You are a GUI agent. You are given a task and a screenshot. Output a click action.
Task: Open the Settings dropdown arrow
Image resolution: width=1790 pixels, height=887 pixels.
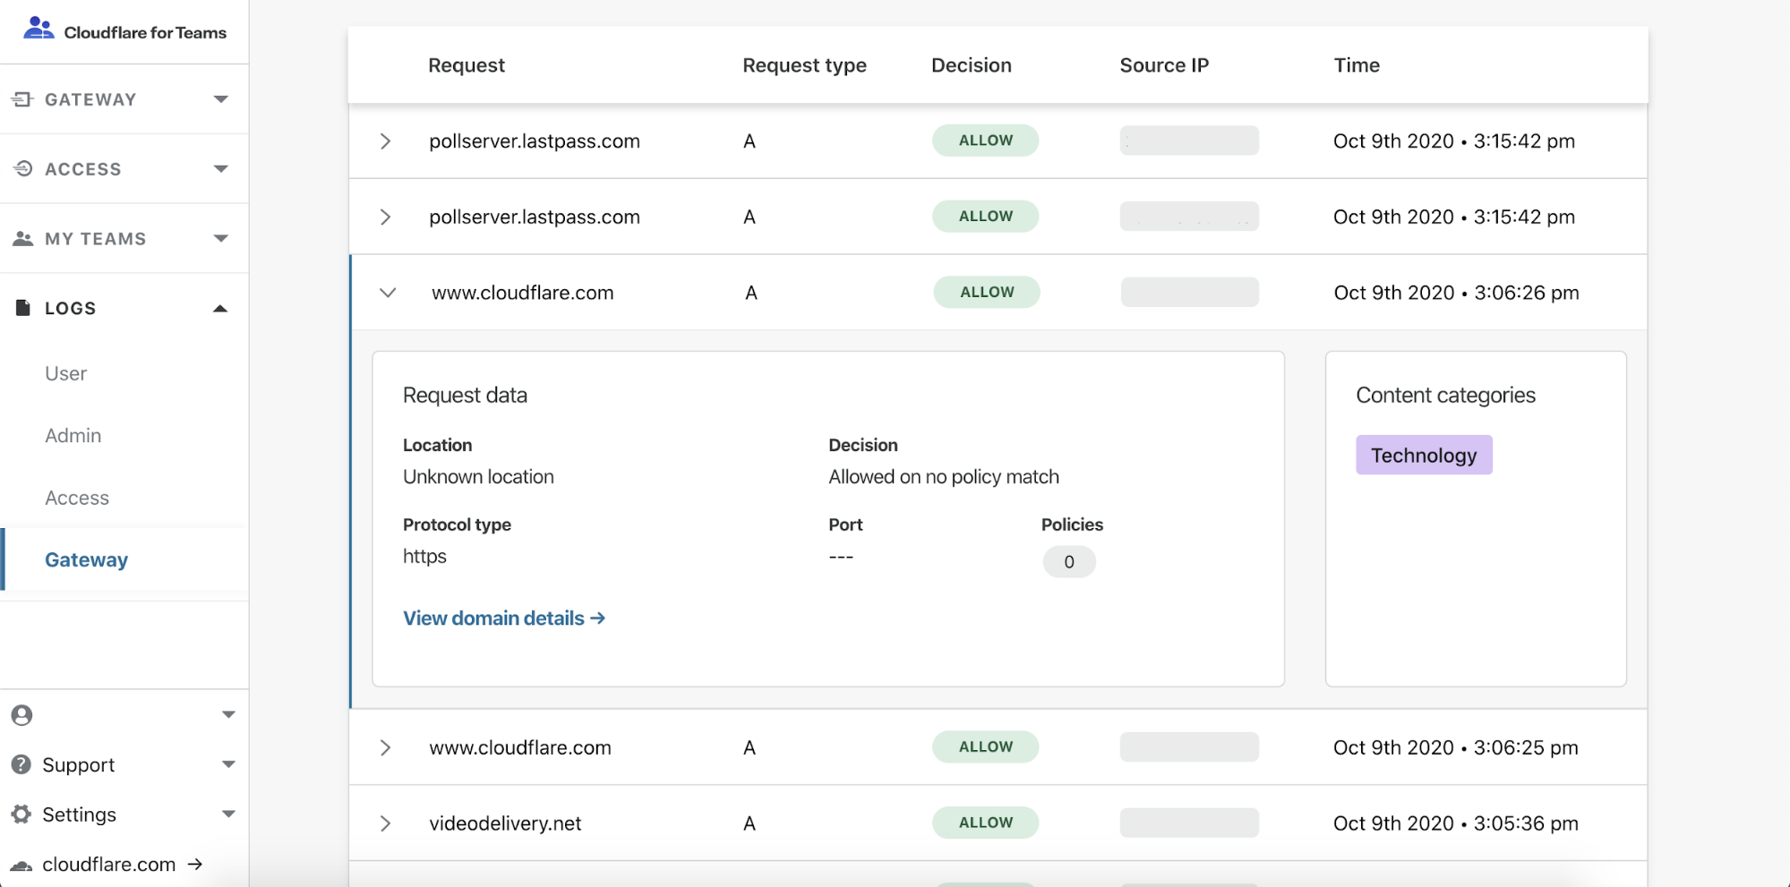(x=228, y=814)
